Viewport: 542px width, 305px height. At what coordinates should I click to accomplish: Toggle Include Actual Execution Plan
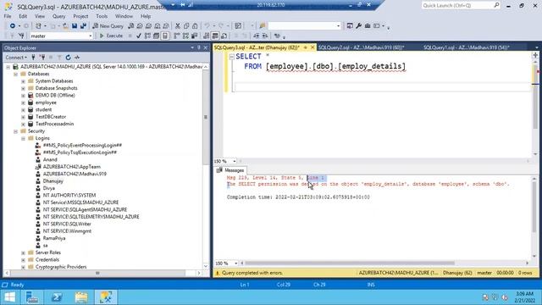(177, 36)
